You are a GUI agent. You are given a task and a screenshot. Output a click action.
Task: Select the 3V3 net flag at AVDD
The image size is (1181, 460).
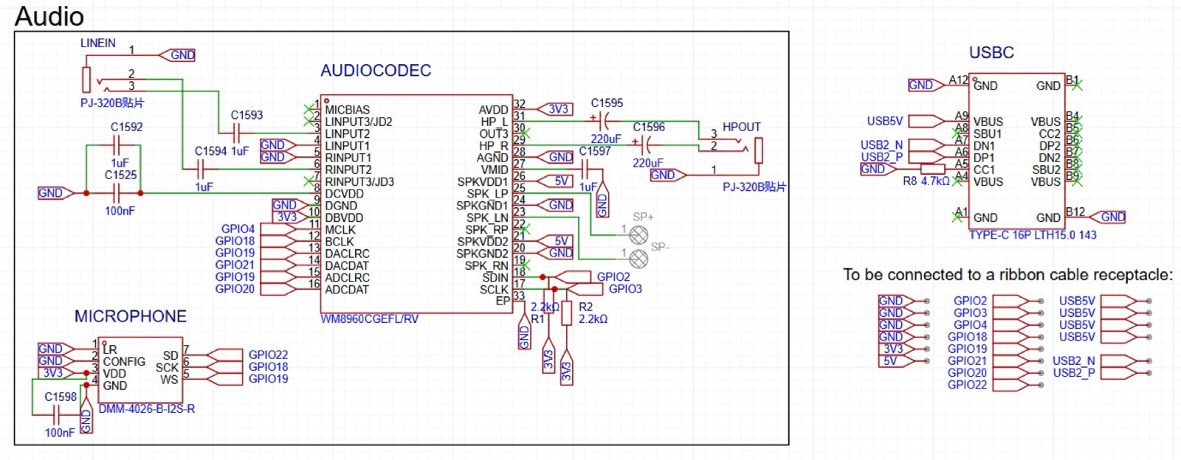555,109
